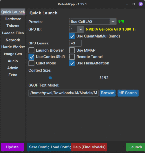
Task: Maximize the KoboldCpp window
Action: [x=134, y=4]
